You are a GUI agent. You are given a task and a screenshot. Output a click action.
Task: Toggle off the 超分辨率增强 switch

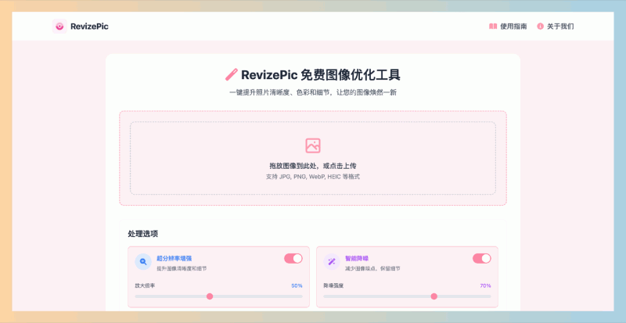pyautogui.click(x=293, y=258)
